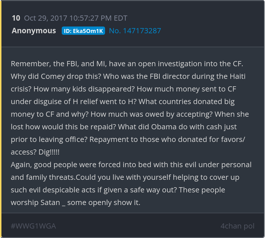Viewport: 265px width, 238px height.
Task: Click the word "Again," starting the second paragraph
Action: pyautogui.click(x=21, y=165)
